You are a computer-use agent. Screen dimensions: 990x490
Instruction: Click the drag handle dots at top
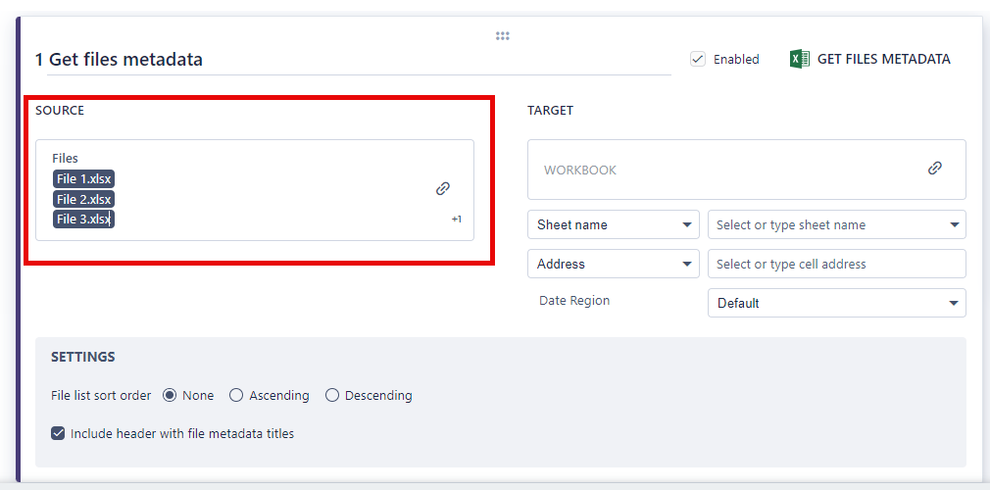[502, 36]
